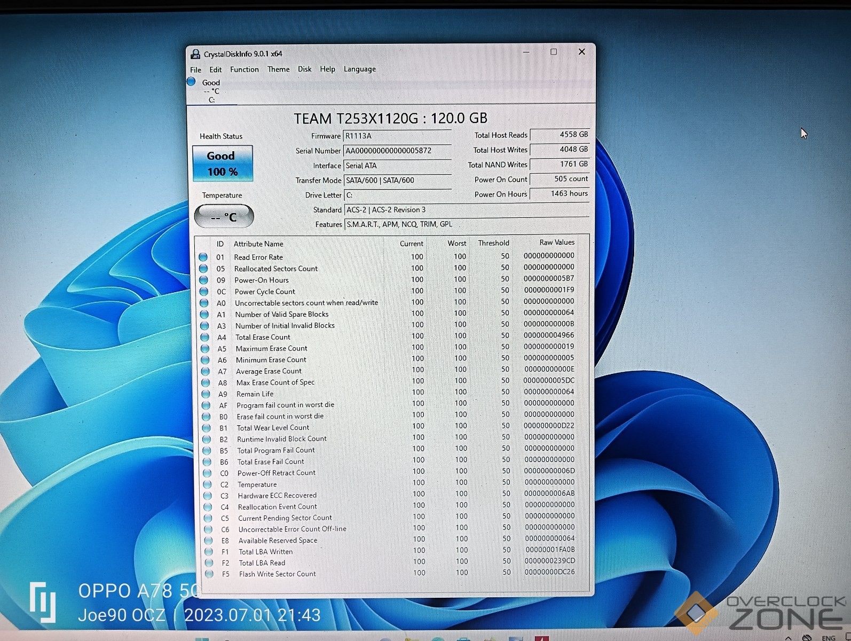Screen dimensions: 851x641
Task: Click the status icon for Maximum Erase Count
Action: coord(205,348)
